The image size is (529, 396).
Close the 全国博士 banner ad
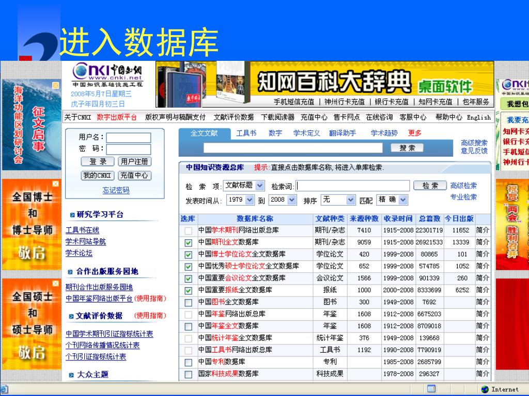pyautogui.click(x=56, y=184)
